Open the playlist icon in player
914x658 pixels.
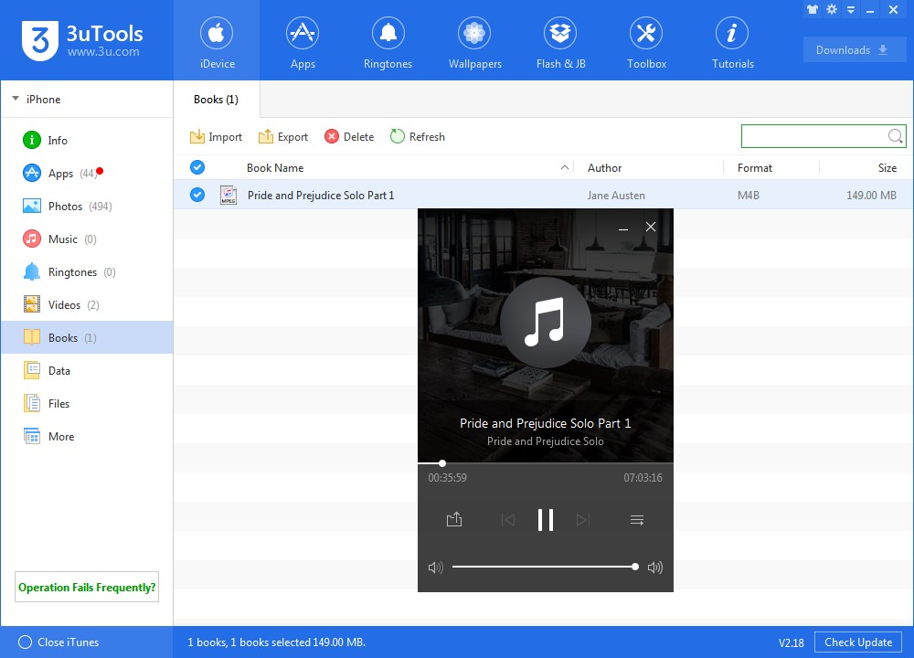coord(637,520)
